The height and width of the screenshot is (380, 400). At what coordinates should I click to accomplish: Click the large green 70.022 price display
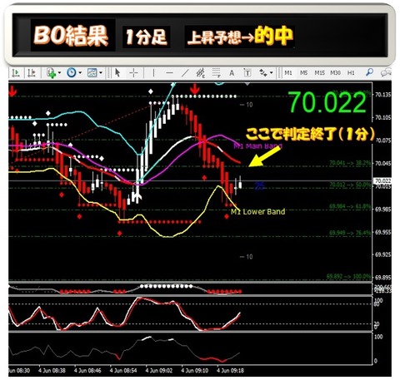point(327,102)
